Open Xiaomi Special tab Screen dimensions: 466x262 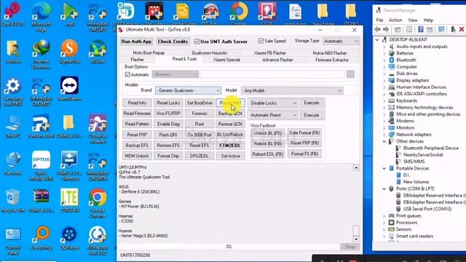pos(226,60)
